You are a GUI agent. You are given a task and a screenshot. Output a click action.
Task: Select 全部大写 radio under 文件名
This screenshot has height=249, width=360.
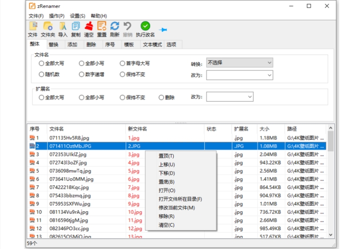(x=41, y=63)
